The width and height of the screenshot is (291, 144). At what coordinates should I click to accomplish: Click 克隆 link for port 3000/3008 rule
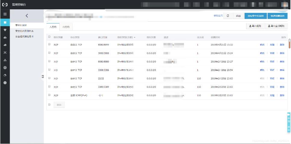pos(272,53)
